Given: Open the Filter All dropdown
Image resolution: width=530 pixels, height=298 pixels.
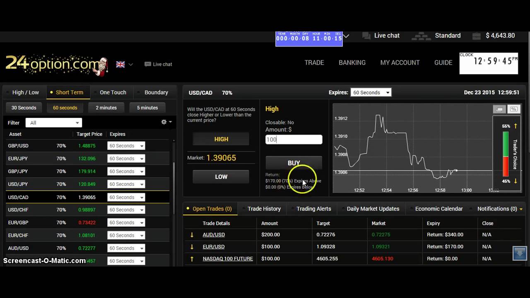Looking at the screenshot, I should (54, 123).
